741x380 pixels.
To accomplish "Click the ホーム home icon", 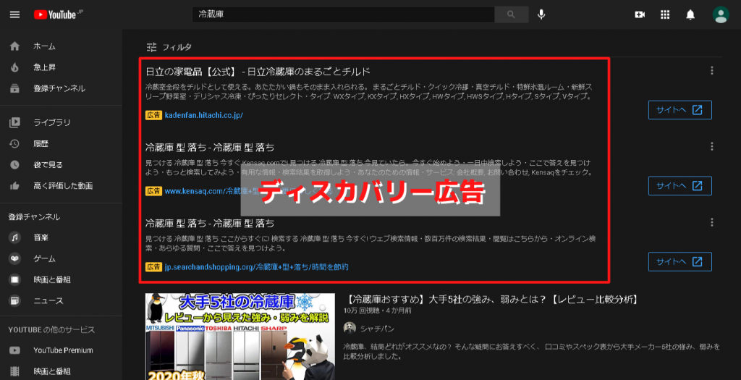I will coord(14,46).
